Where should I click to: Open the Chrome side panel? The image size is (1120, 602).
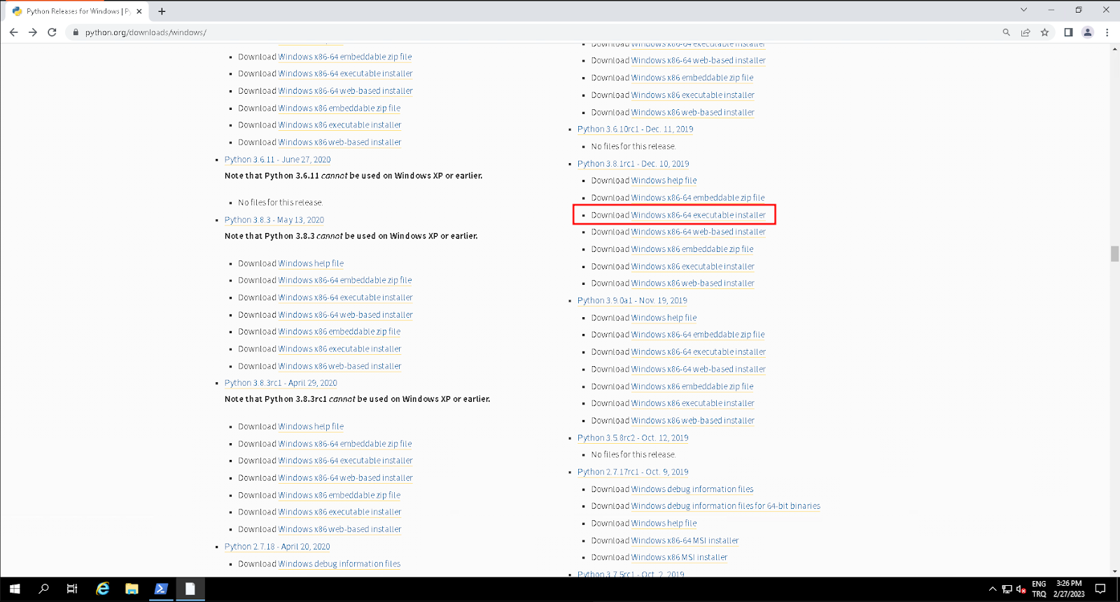1068,32
